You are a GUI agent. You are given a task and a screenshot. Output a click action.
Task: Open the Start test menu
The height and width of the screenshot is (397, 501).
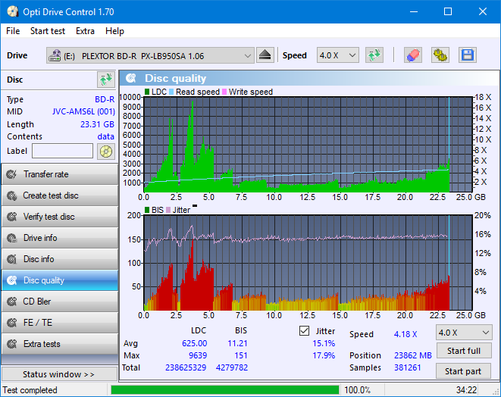[48, 31]
